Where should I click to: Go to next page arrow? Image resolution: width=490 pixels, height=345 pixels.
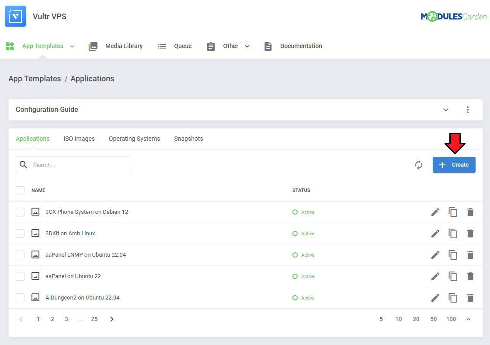pyautogui.click(x=111, y=319)
